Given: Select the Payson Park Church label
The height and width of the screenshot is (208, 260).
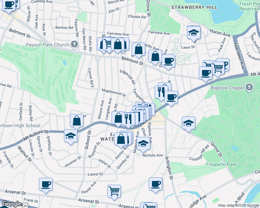Looking at the screenshot, I should (x=47, y=45).
